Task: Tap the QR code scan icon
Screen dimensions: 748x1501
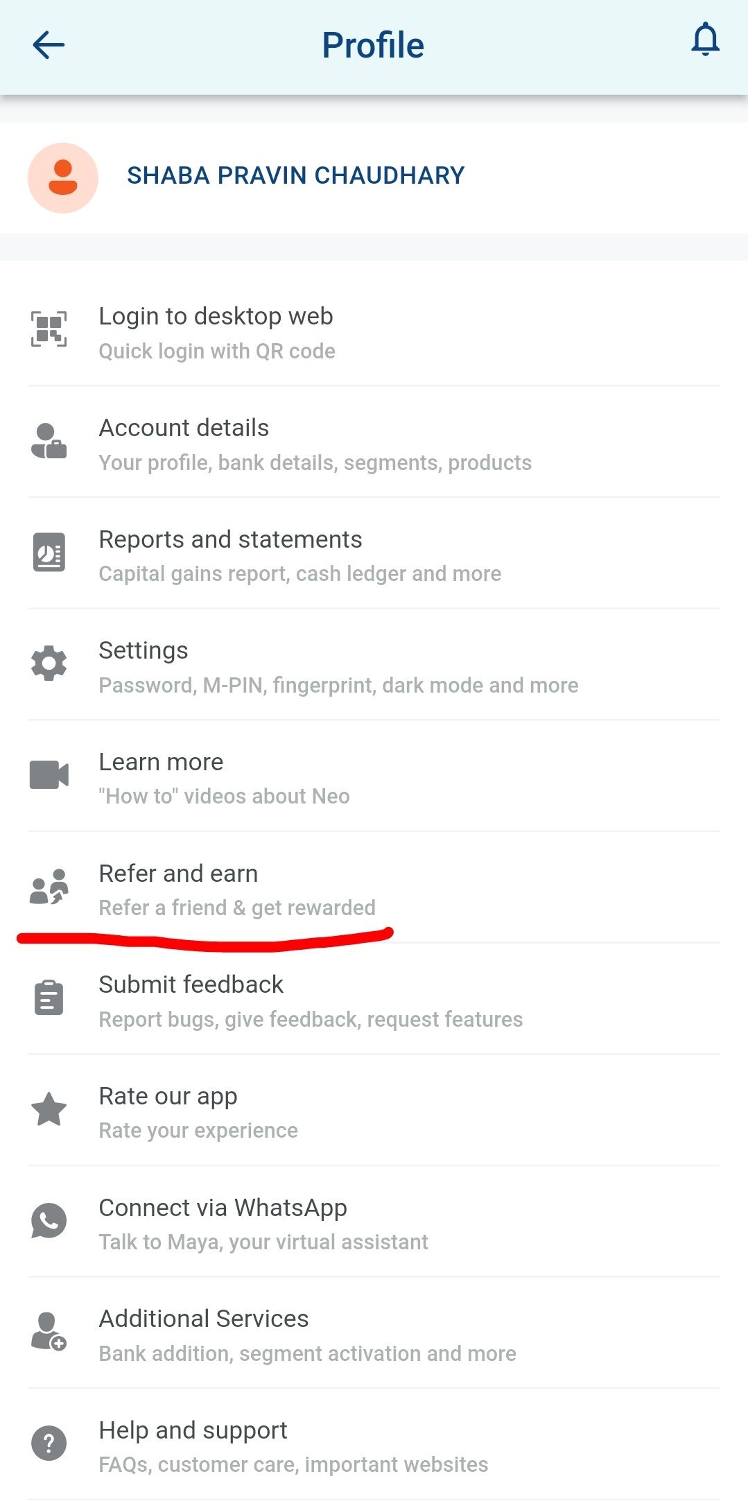Action: click(x=49, y=329)
